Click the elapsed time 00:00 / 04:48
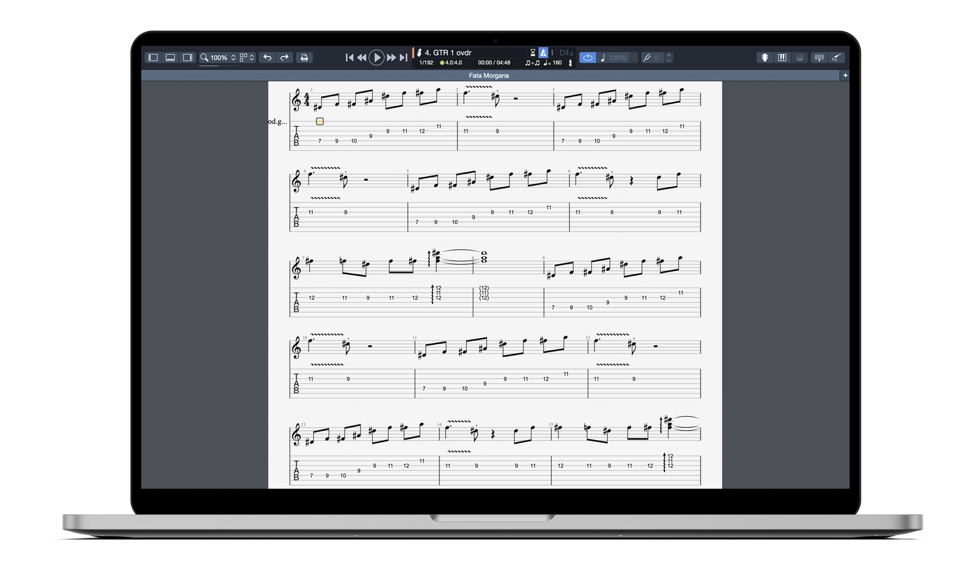965x573 pixels. click(494, 63)
